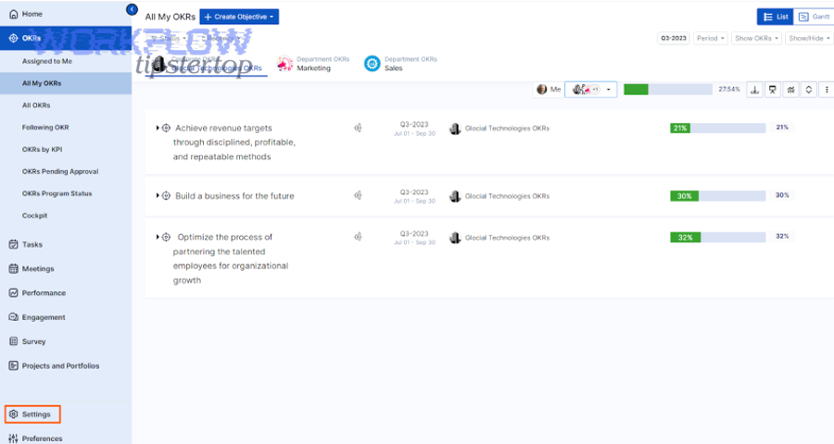Expand Build a business for the future
This screenshot has width=834, height=444.
tap(158, 195)
